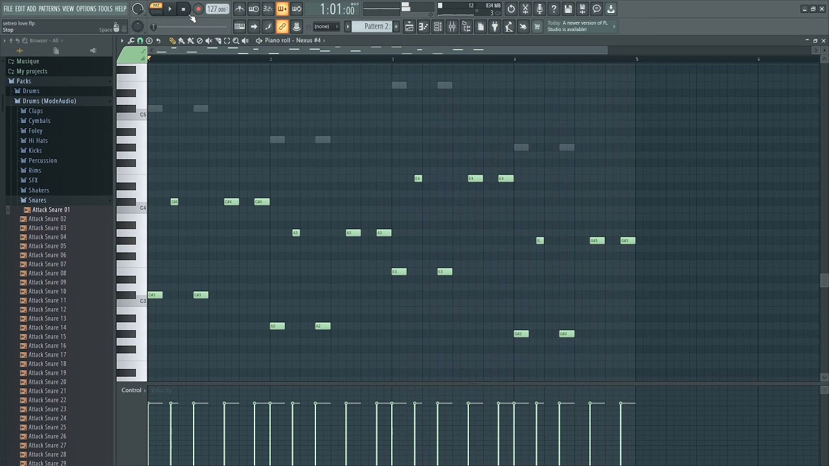
Task: Choose the Zoom magnifier tool in piano roll
Action: pyautogui.click(x=236, y=40)
